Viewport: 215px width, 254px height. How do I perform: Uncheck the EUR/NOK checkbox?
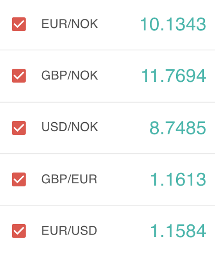(x=19, y=24)
